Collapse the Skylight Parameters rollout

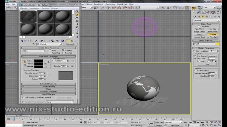pos(206,48)
